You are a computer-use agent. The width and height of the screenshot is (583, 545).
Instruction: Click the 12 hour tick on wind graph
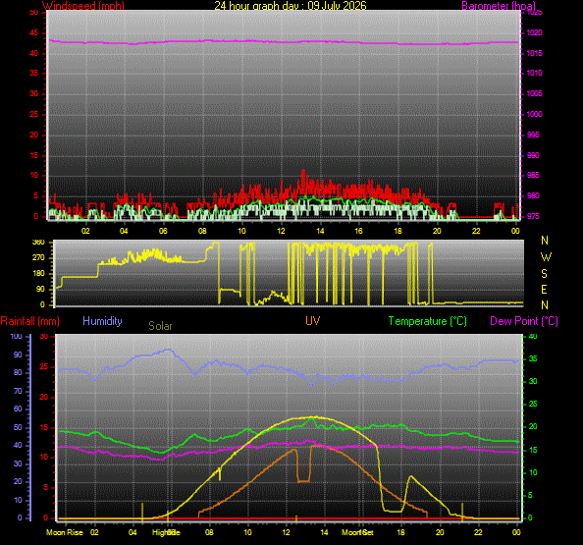pyautogui.click(x=281, y=231)
